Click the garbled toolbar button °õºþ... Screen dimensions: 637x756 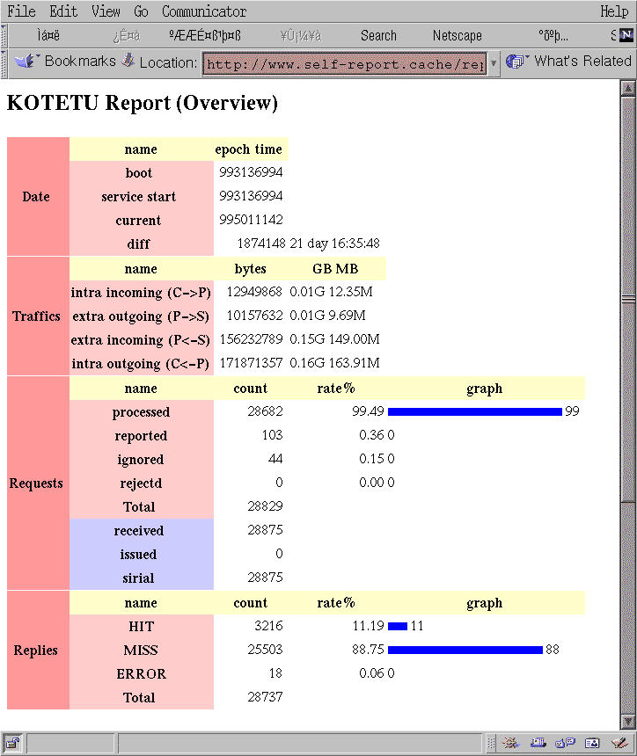click(553, 36)
